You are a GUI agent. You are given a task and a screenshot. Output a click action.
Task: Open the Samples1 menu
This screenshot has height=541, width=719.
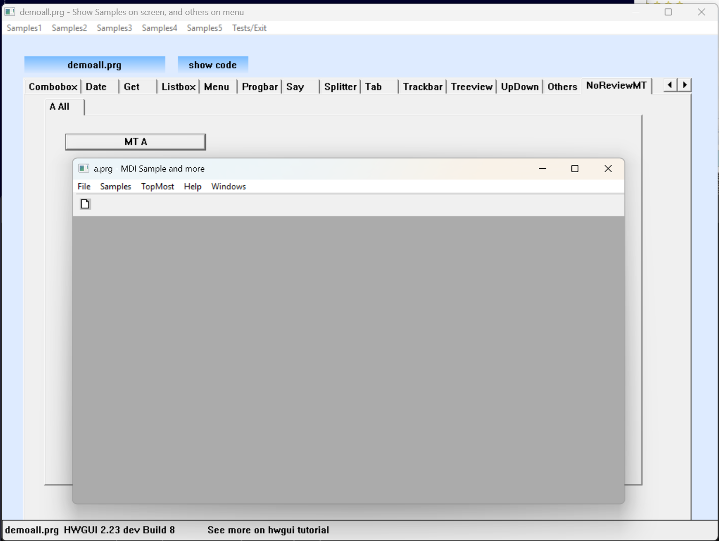click(24, 28)
